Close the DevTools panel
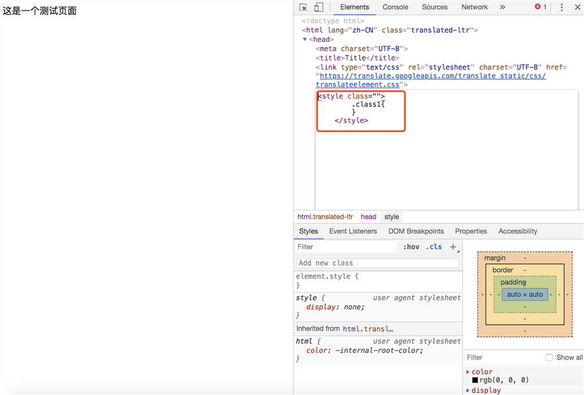The height and width of the screenshot is (395, 584). (577, 7)
